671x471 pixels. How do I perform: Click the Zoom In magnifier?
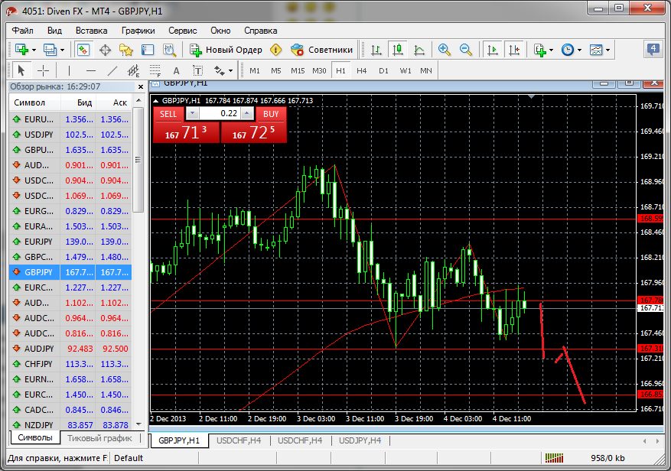click(445, 50)
